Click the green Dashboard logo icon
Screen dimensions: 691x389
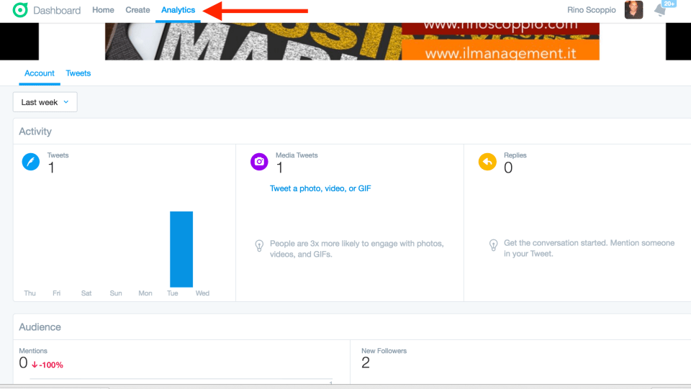pyautogui.click(x=20, y=10)
